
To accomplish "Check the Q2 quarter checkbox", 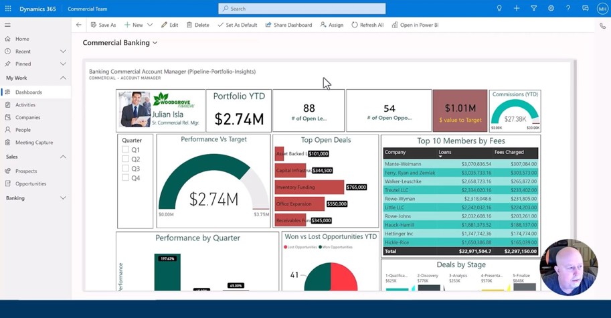I will point(125,159).
